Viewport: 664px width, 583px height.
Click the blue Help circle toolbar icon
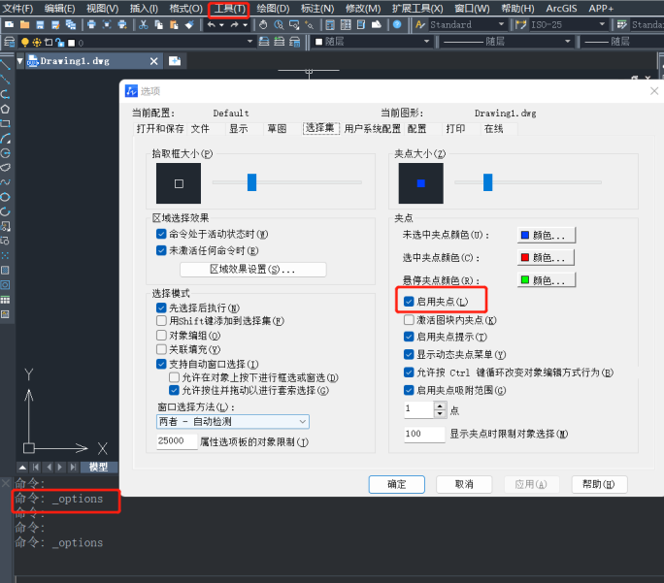397,24
